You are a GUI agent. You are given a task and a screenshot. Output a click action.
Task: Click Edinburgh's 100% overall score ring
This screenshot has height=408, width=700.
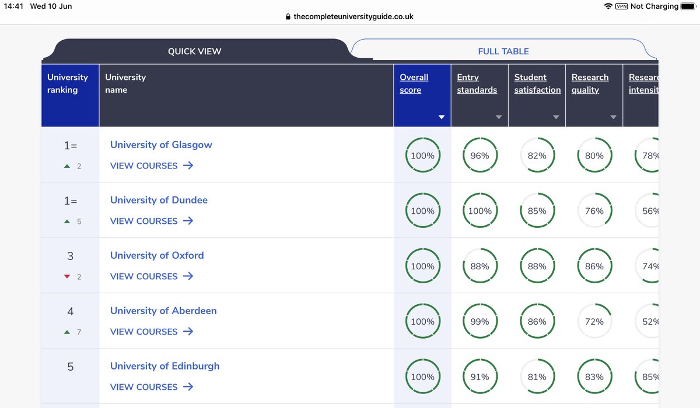[x=422, y=377]
